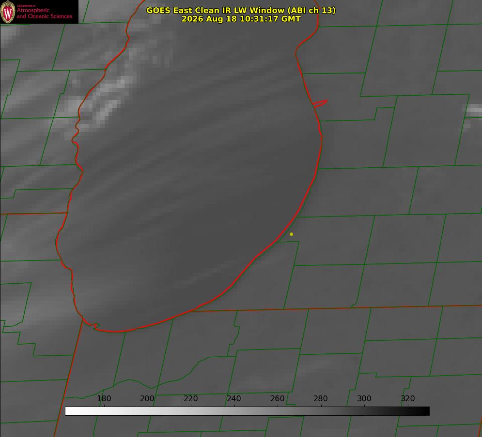Select the GOES East Clean IR title text
Image resolution: width=482 pixels, height=437 pixels.
[241, 10]
